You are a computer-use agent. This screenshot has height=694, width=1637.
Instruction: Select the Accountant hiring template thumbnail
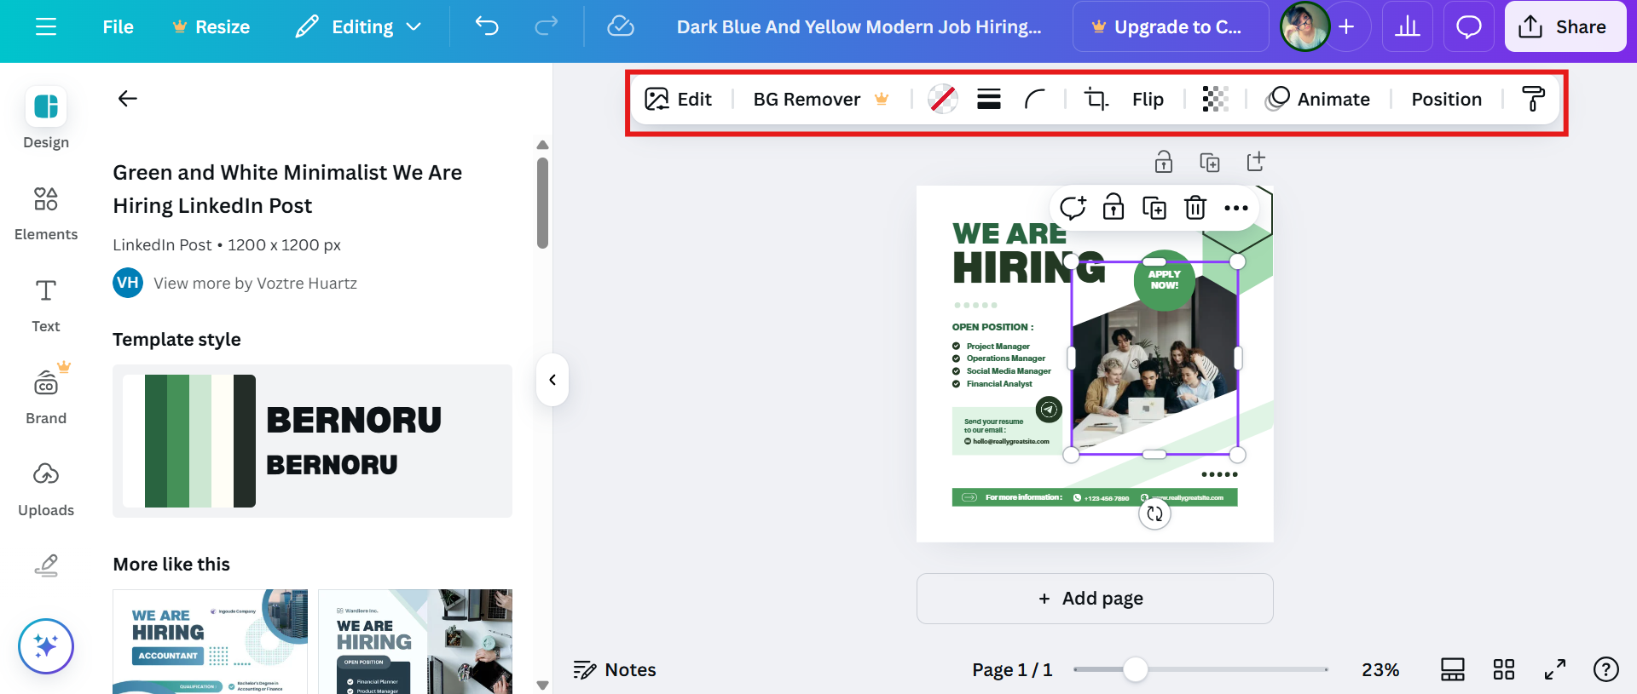[x=210, y=641]
